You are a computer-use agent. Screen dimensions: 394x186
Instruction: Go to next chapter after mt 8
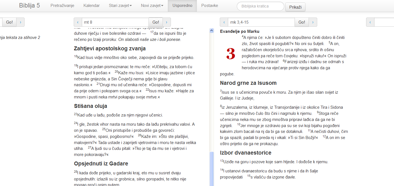click(x=167, y=22)
